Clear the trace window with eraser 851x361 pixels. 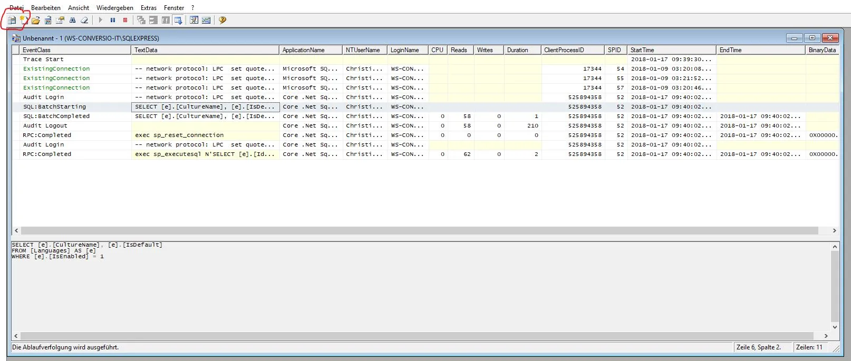(x=84, y=21)
